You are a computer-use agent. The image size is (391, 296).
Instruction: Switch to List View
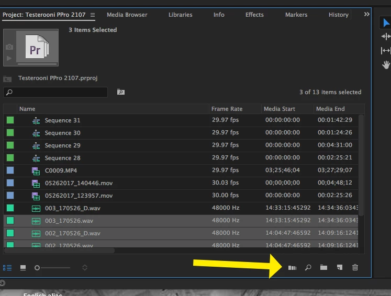7,268
